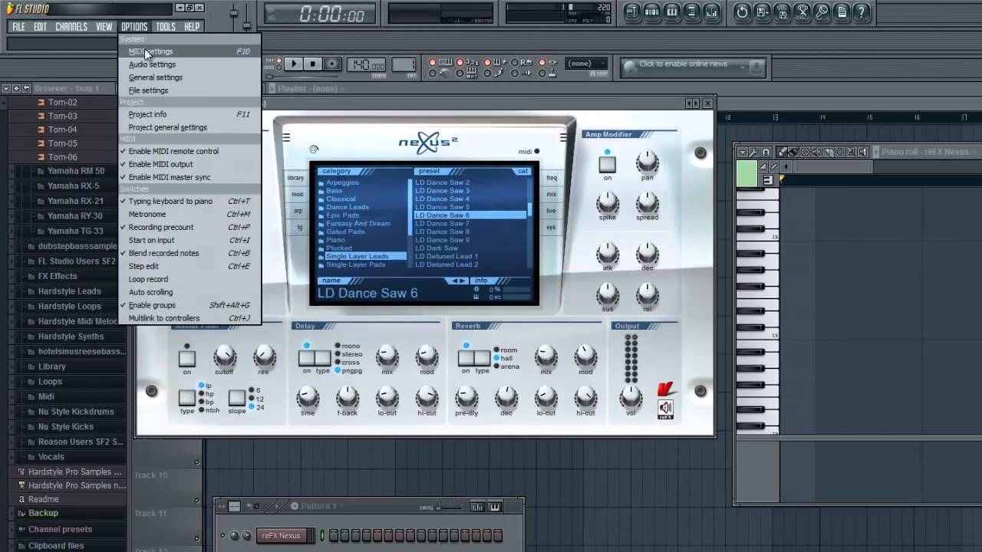The width and height of the screenshot is (982, 552).
Task: Open the (none) pattern selector dropdown
Action: click(585, 64)
